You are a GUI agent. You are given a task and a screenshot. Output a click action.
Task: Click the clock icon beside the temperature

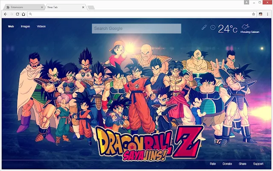[x=213, y=27]
